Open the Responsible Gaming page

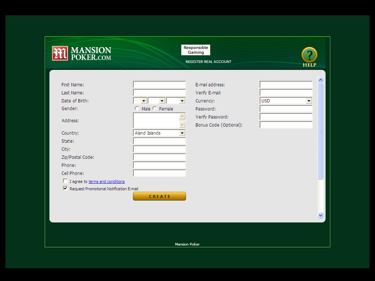[x=196, y=50]
